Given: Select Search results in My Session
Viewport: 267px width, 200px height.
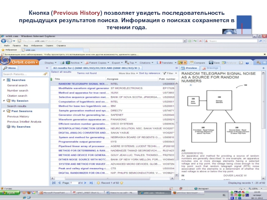Looking at the screenshot, I should 17,106.
